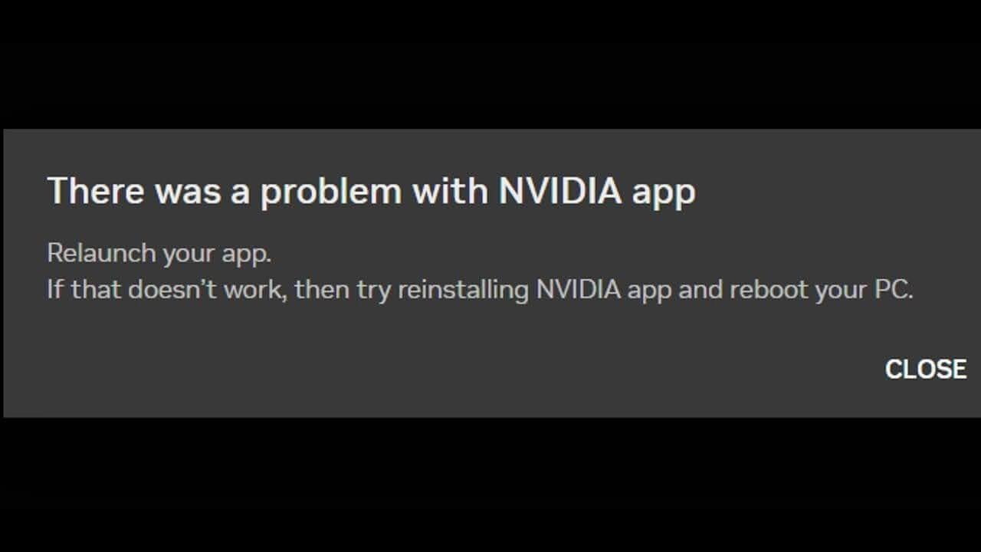Click the word "work," in the message
This screenshot has height=552, width=981.
(x=255, y=291)
